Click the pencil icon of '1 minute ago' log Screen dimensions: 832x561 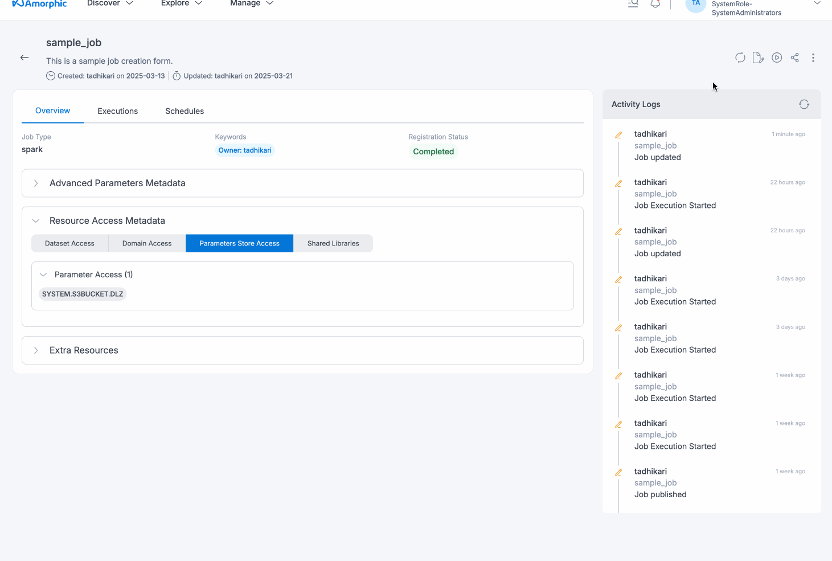tap(618, 135)
